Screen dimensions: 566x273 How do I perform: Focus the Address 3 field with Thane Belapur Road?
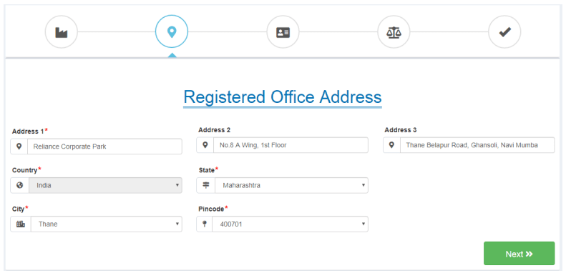coord(477,145)
